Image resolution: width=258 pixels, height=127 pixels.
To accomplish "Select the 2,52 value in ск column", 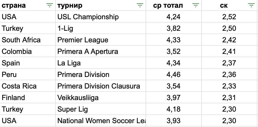I will point(230,17).
